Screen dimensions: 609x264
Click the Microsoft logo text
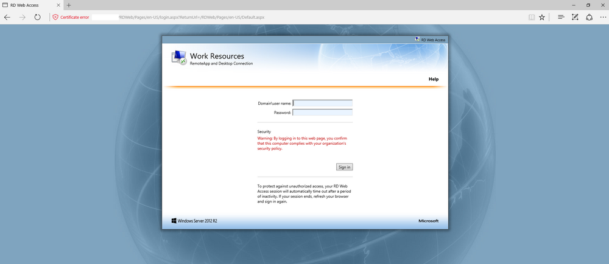tap(428, 221)
